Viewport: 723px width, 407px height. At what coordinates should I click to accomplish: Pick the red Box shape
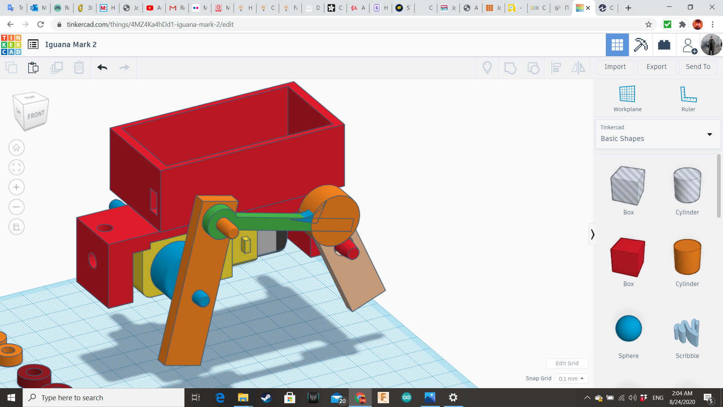point(628,257)
